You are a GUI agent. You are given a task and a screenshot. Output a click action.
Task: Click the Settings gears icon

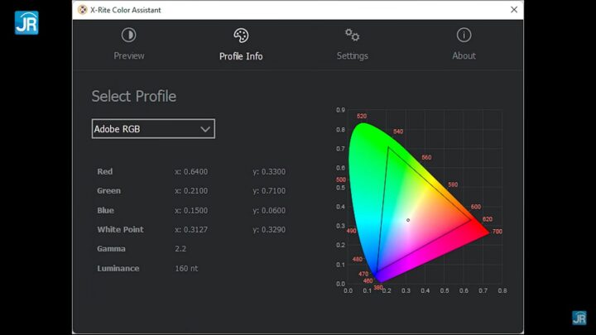tap(352, 35)
